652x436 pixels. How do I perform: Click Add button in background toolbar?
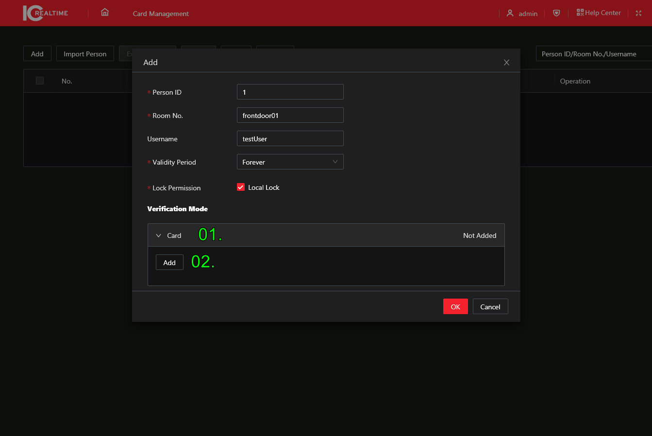click(37, 53)
